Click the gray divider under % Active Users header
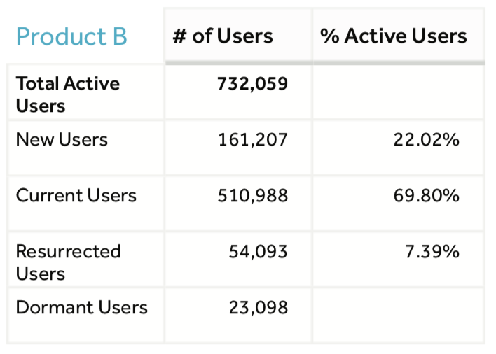This screenshot has height=354, width=496. [398, 63]
